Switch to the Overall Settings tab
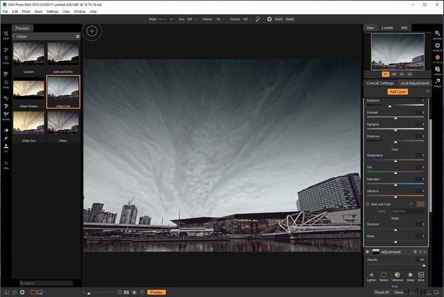This screenshot has height=297, width=444. [380, 83]
